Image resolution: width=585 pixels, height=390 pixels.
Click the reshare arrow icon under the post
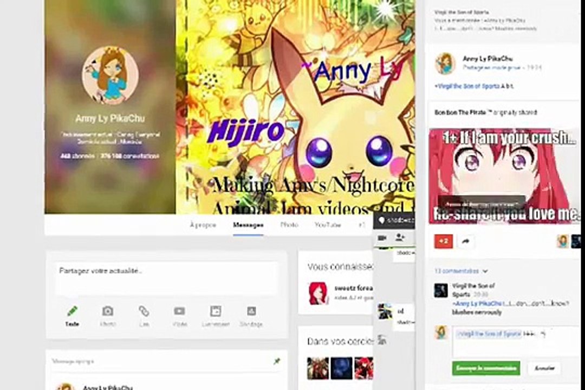pyautogui.click(x=465, y=242)
